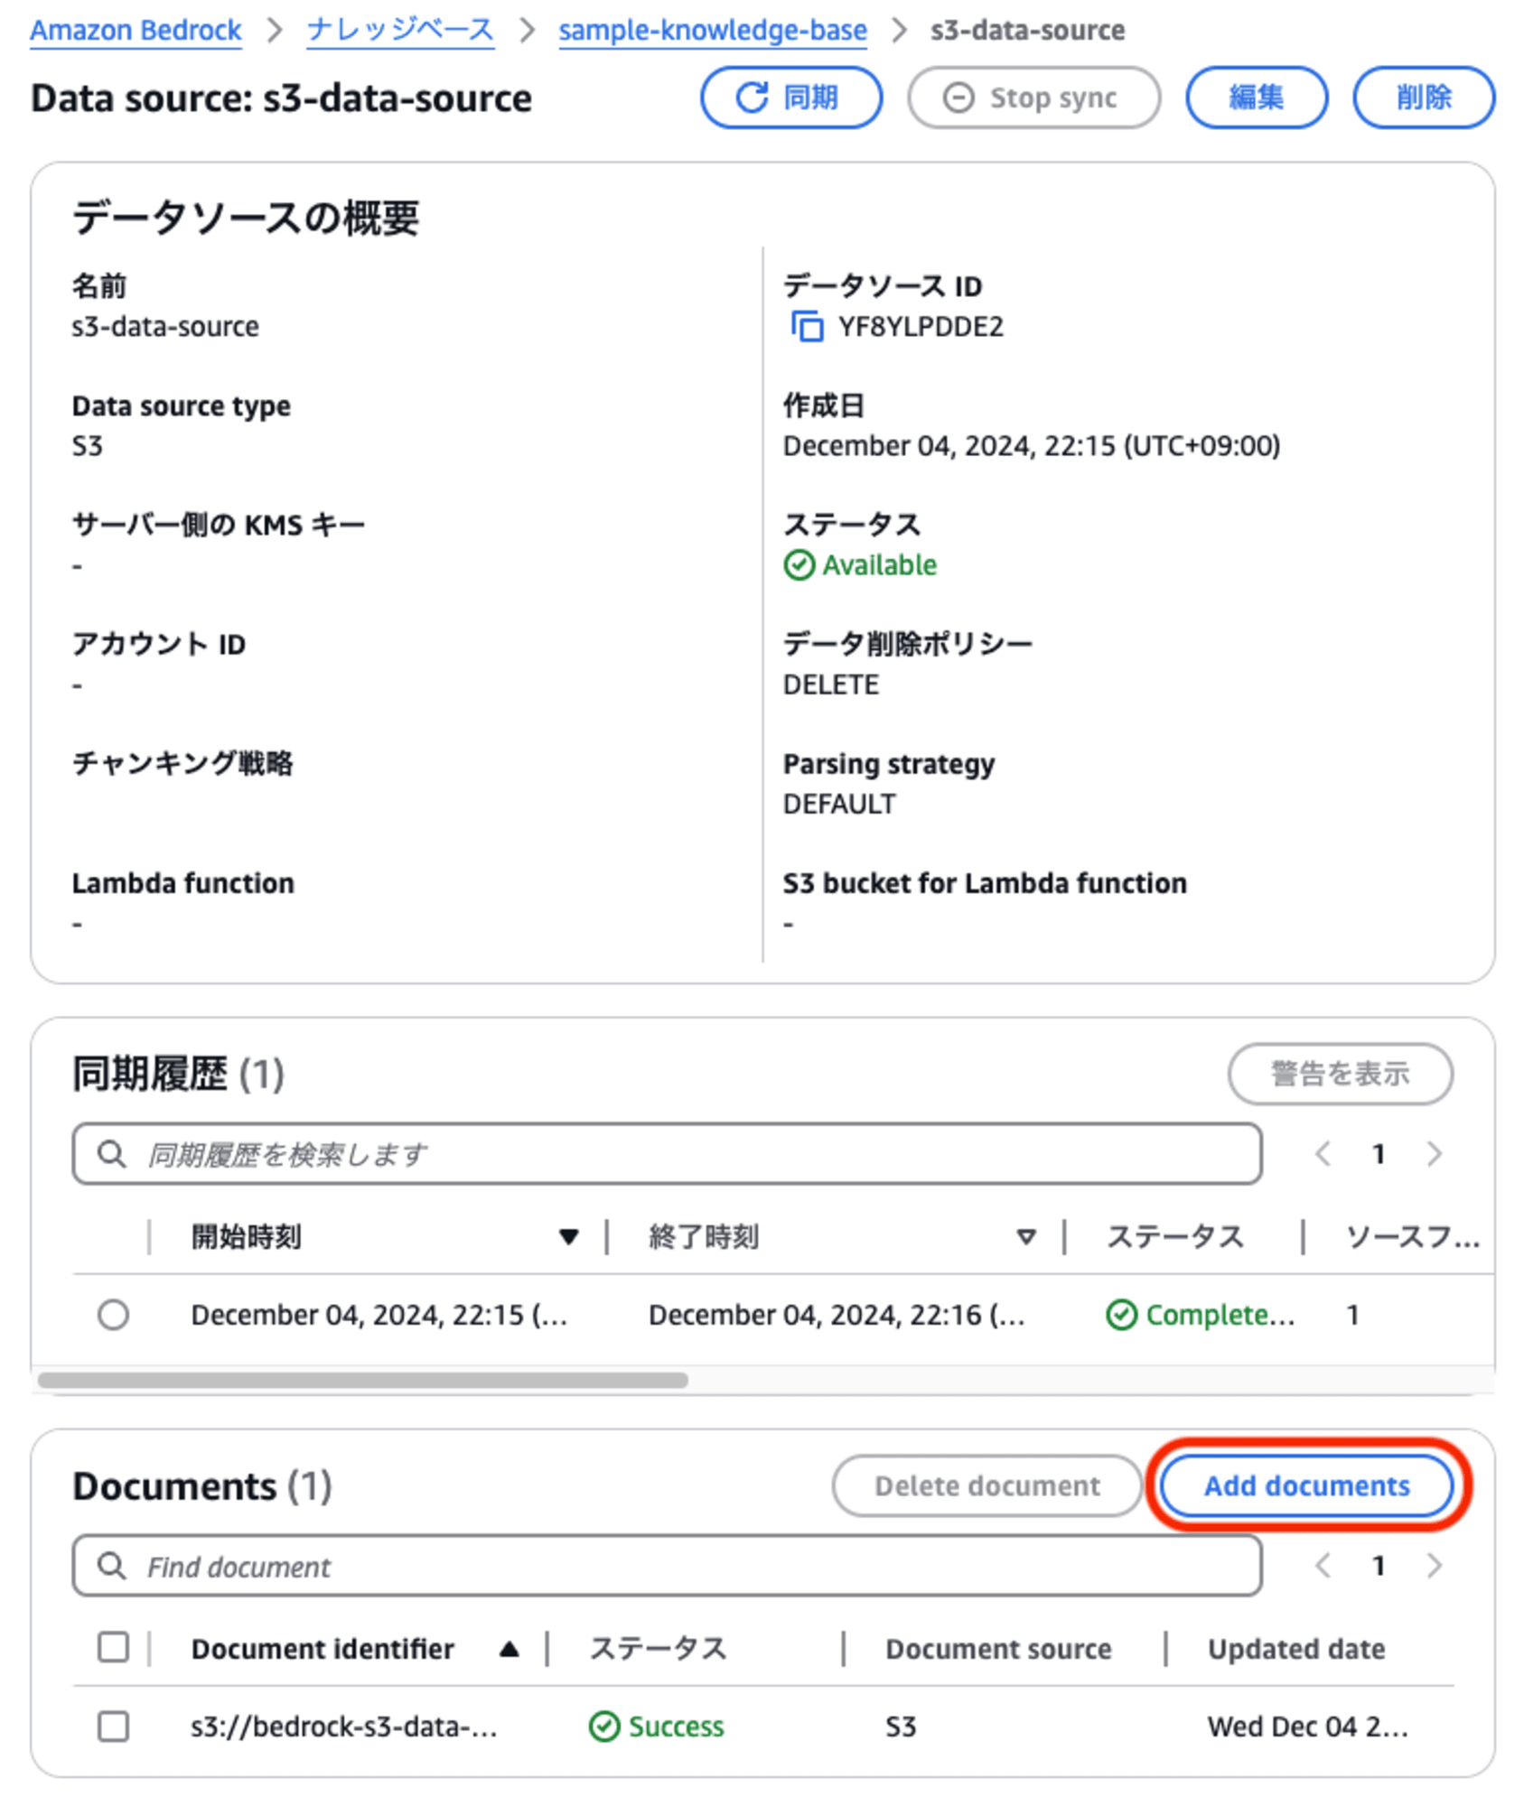Go to next page of sync history
The height and width of the screenshot is (1806, 1524).
tap(1434, 1153)
